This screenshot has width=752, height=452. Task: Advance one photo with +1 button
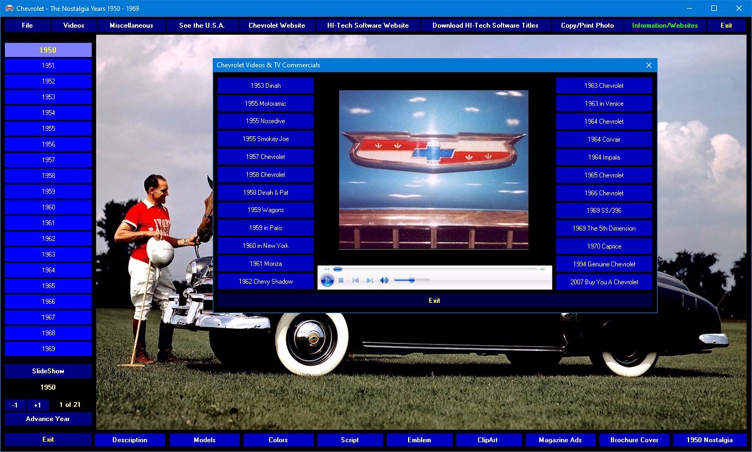coord(37,405)
